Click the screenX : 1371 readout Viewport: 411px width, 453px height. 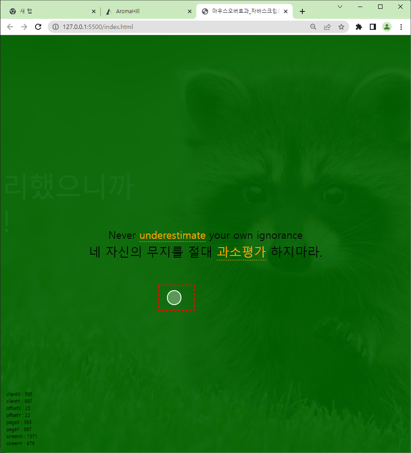tap(21, 436)
